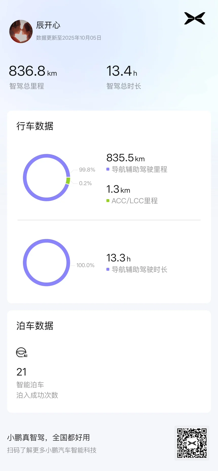Tap the purple navigation mileage legend dot
The height and width of the screenshot is (471, 218).
coord(108,169)
